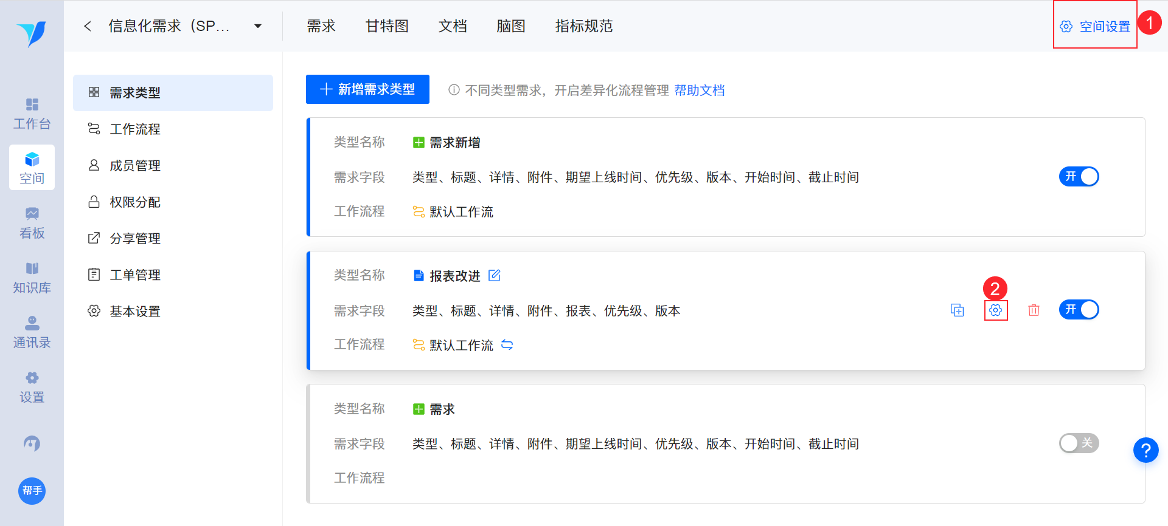Screen dimensions: 1168x526
Task: Click the 信息化需求 (SP... space title
Action: (x=169, y=26)
